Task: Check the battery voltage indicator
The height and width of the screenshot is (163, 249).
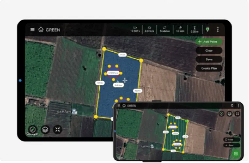Action: click(x=135, y=29)
